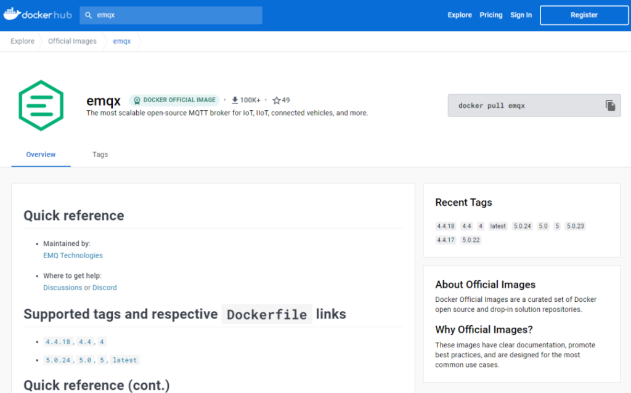This screenshot has width=631, height=393.
Task: Focus the emqx search field
Action: pos(171,15)
